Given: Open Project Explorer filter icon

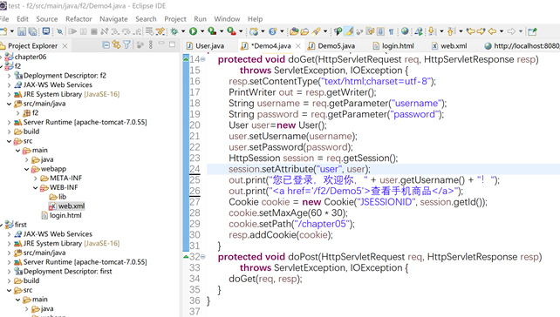Looking at the screenshot, I should pos(126,45).
